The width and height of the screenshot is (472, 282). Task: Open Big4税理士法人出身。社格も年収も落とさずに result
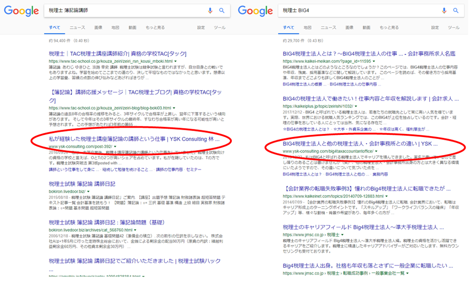coord(368,266)
